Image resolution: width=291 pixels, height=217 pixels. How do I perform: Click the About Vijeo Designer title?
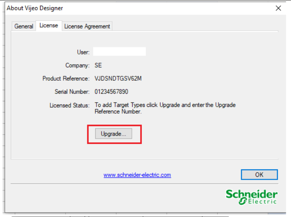click(x=35, y=8)
